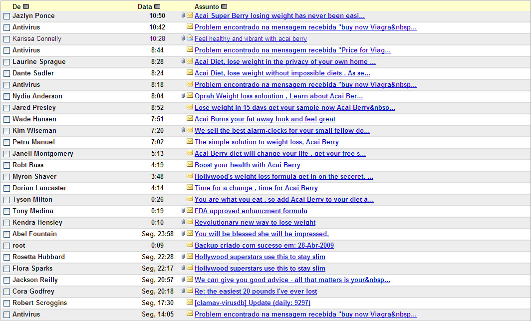Click the envelope icon beside the Backup criado message
The image size is (531, 321).
(x=190, y=245)
